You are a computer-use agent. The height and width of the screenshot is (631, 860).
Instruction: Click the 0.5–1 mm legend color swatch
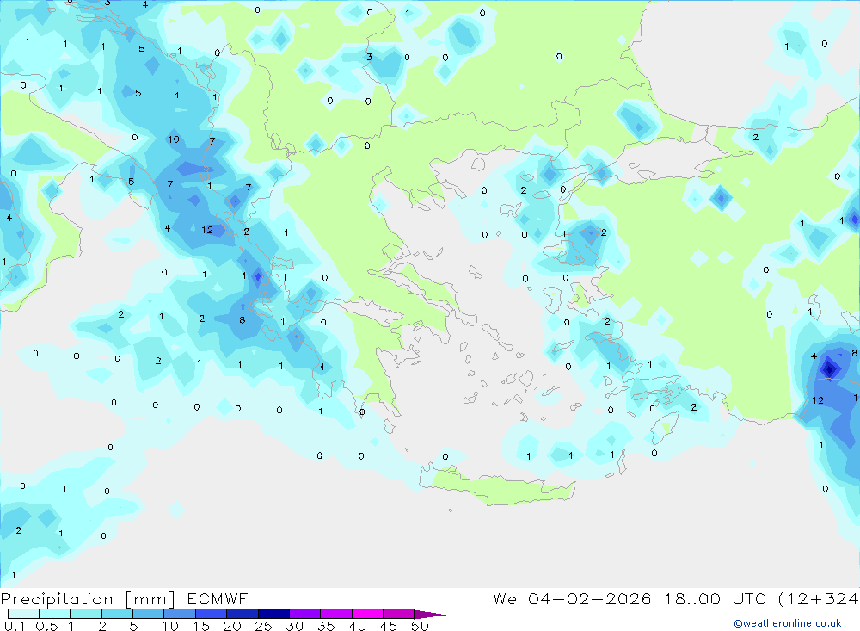pos(54,614)
